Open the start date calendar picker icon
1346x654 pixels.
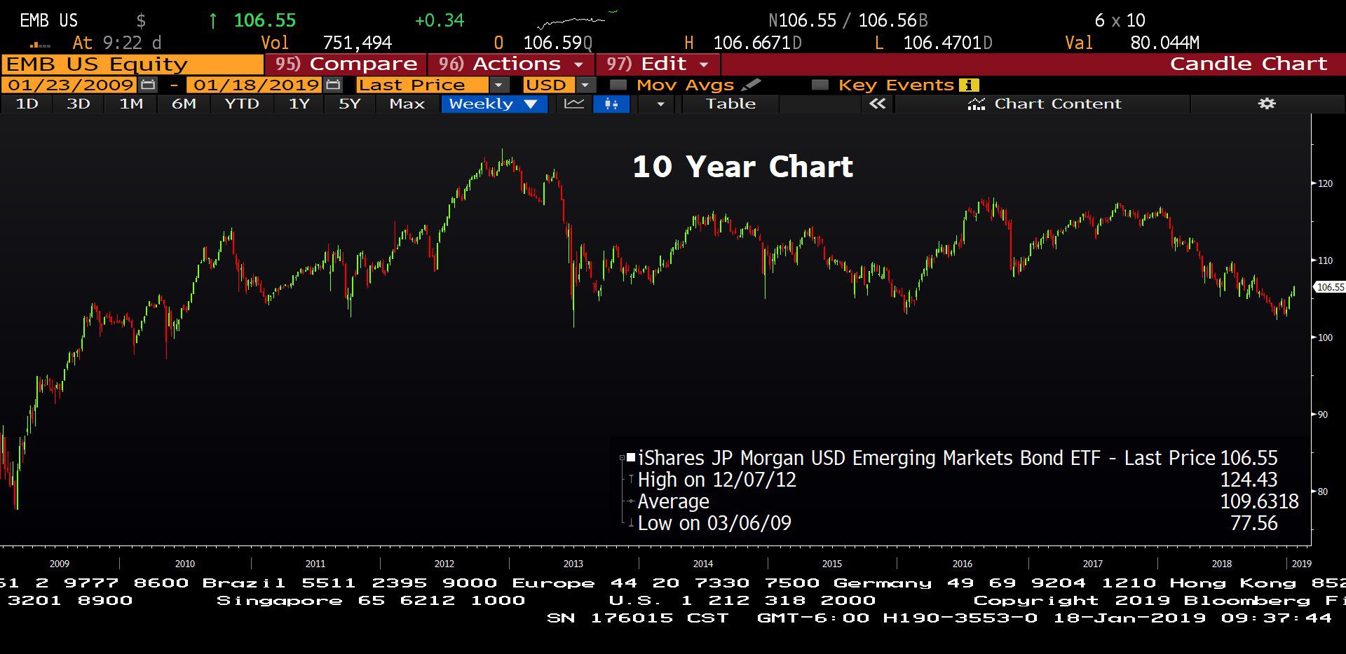(148, 85)
